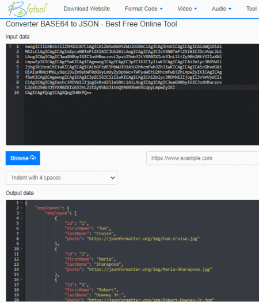Click the Maria-Sharapova.jpg photo URL line
The width and height of the screenshot is (259, 302).
coord(138,269)
